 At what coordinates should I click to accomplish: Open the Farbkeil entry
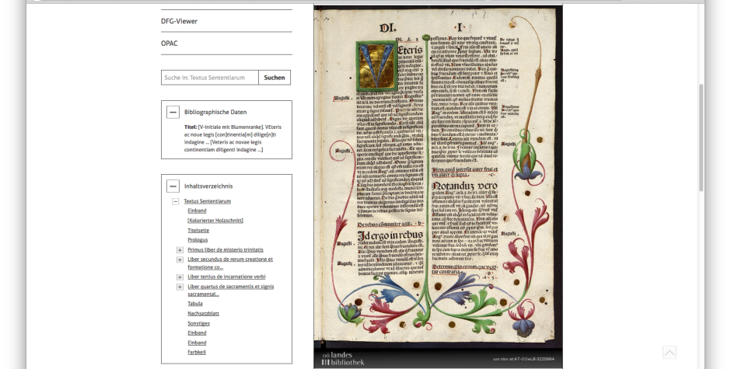coord(197,352)
